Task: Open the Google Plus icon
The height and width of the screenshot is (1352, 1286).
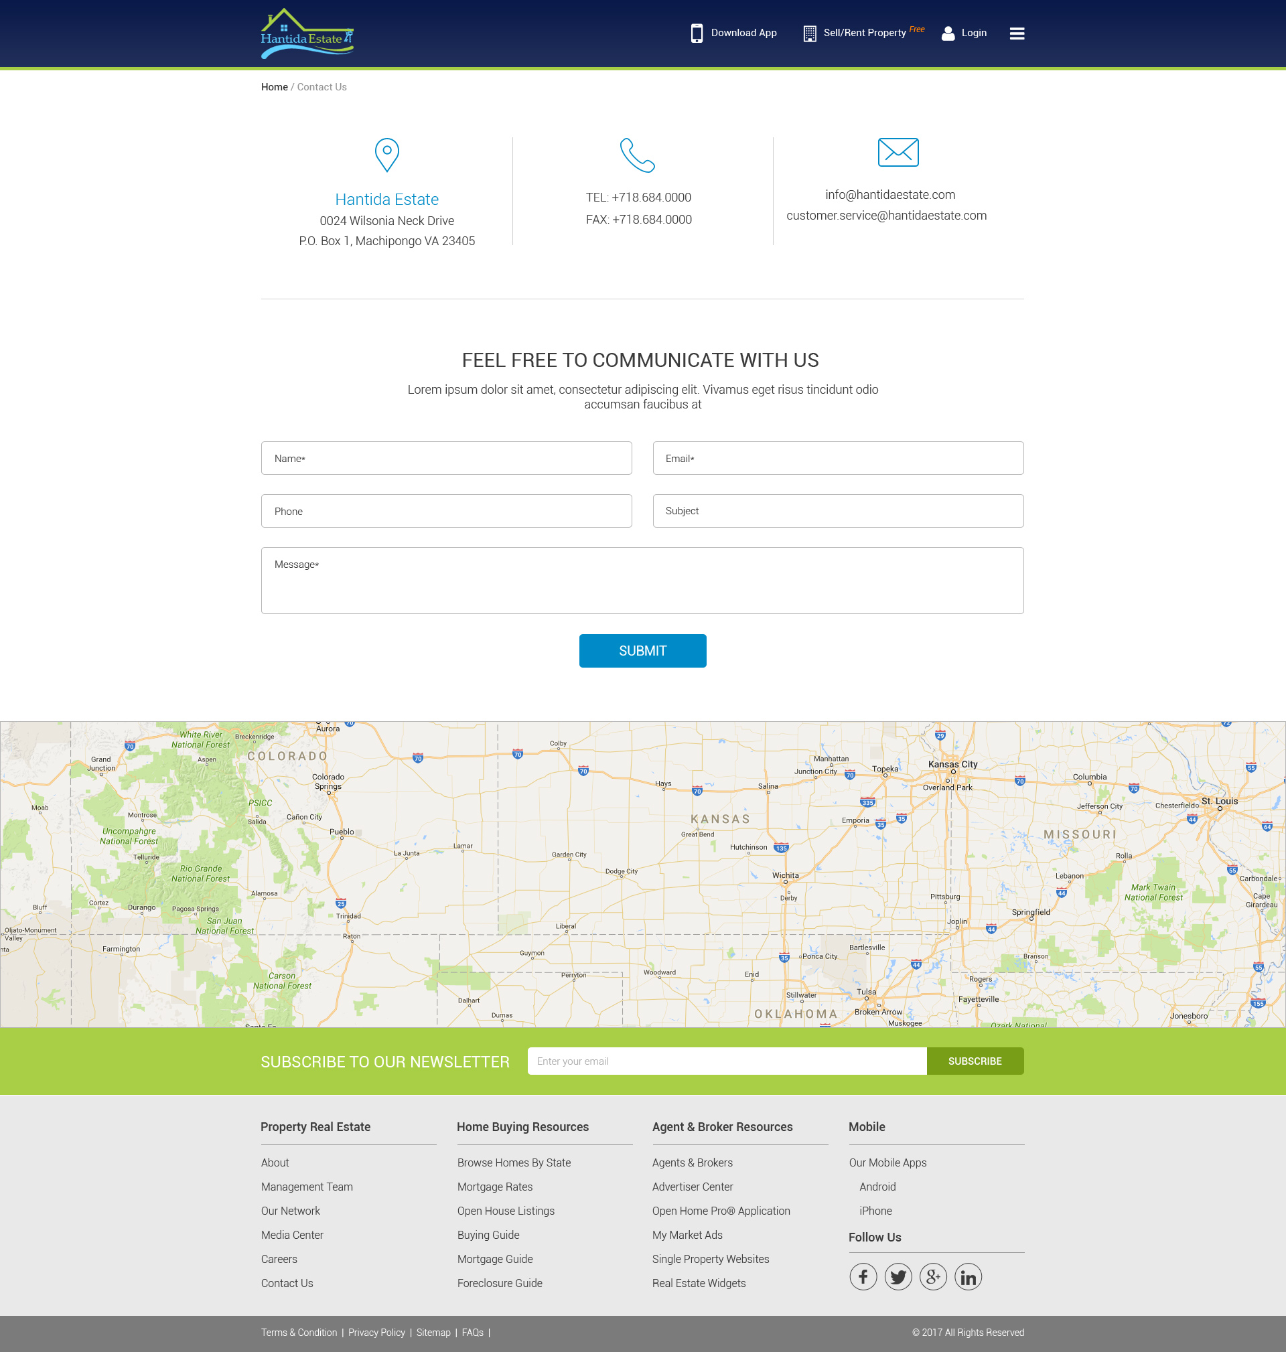Action: pos(933,1276)
